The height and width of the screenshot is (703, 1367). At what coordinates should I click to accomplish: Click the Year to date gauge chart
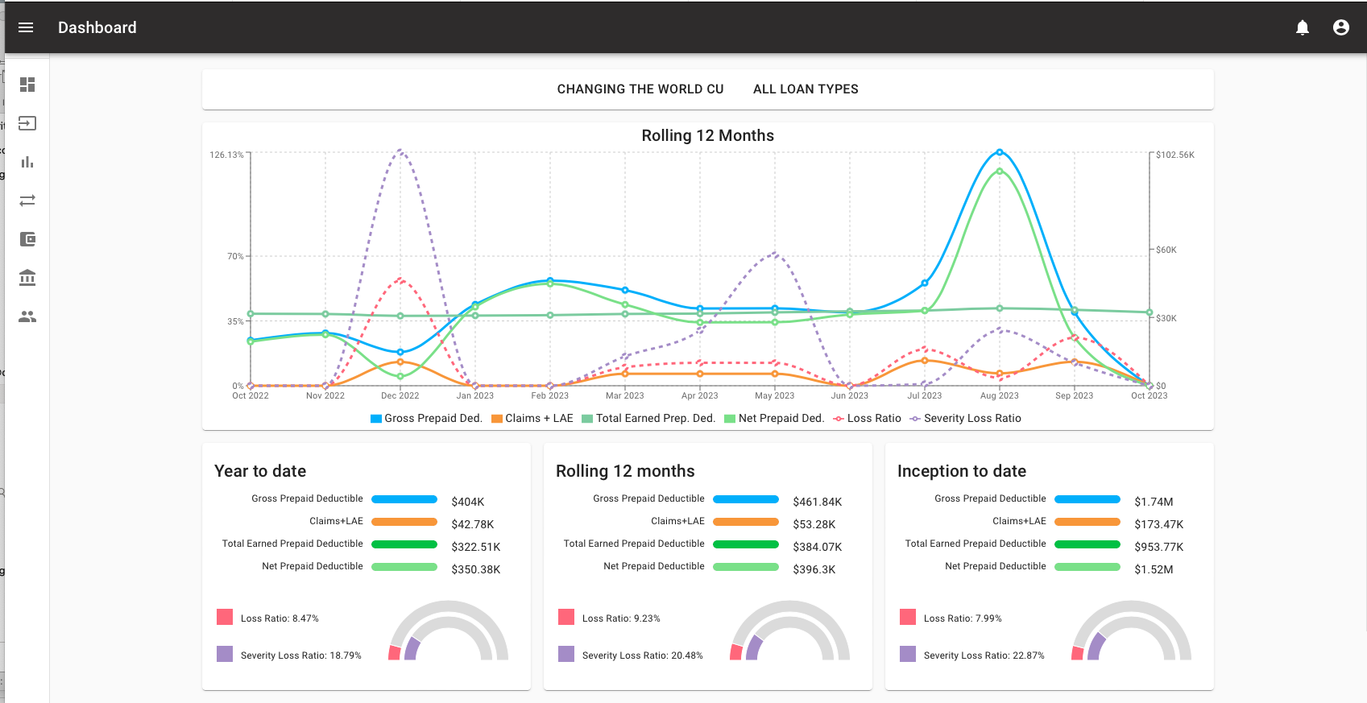pos(448,631)
